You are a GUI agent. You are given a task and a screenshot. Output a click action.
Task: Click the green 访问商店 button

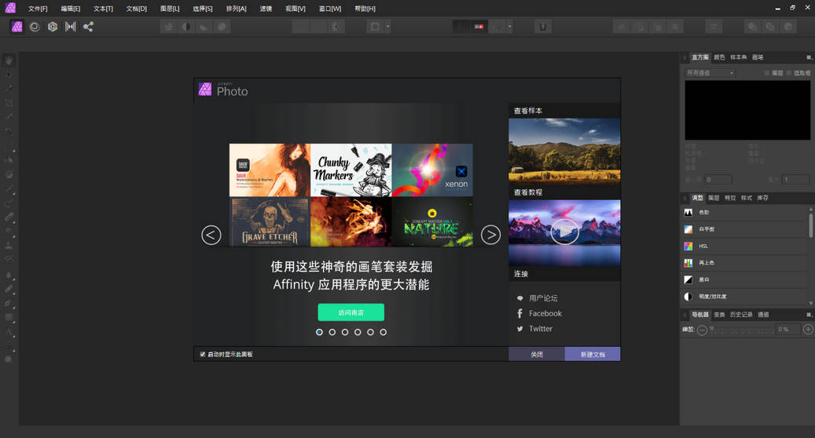[x=351, y=312]
